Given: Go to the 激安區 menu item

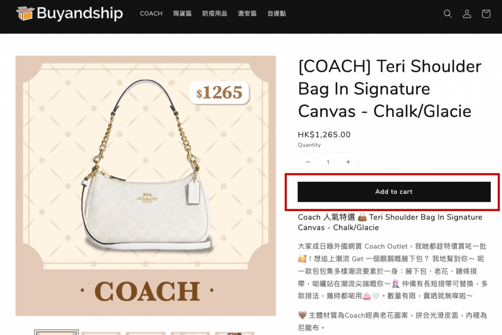Looking at the screenshot, I should tap(247, 14).
